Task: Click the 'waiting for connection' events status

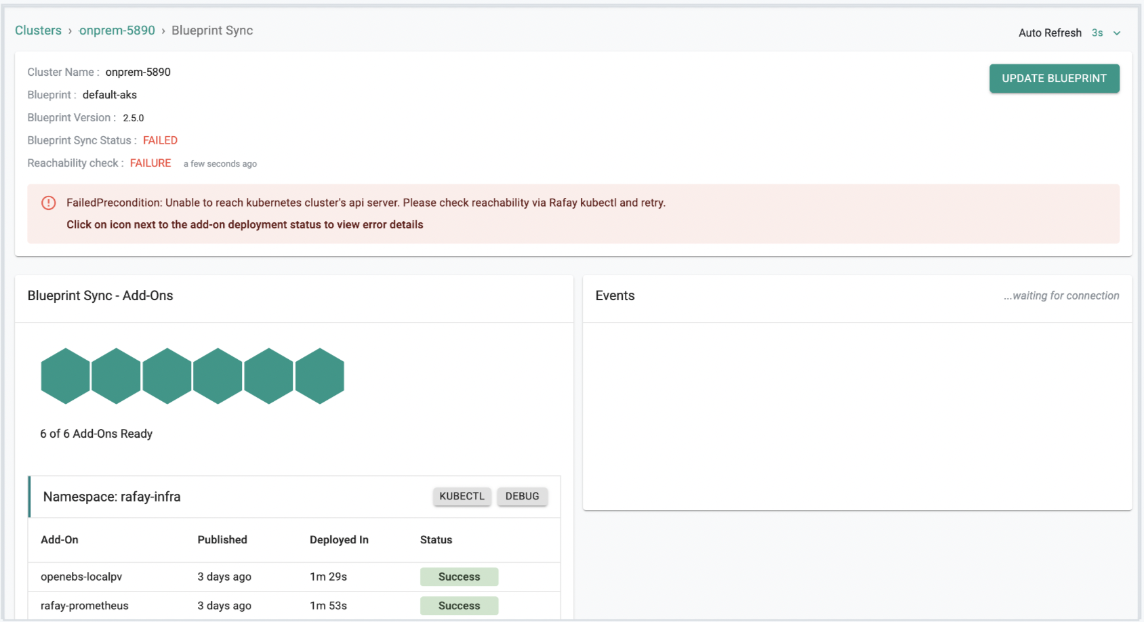Action: pos(1061,295)
